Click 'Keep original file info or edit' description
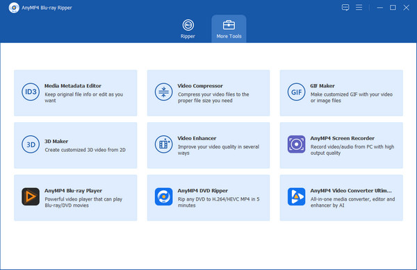Viewport: 417px width, 270px height. coord(84,97)
